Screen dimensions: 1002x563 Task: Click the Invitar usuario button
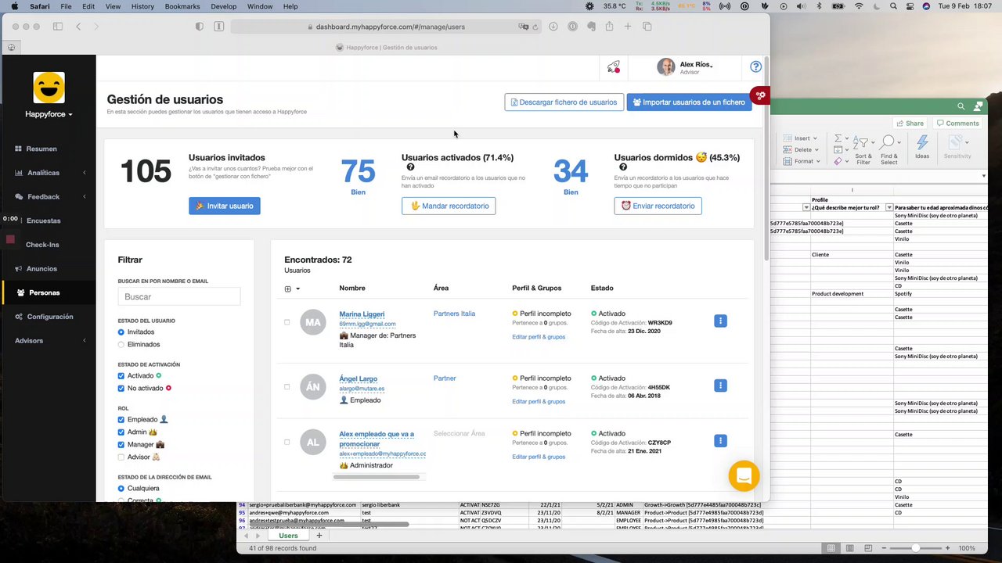[225, 206]
